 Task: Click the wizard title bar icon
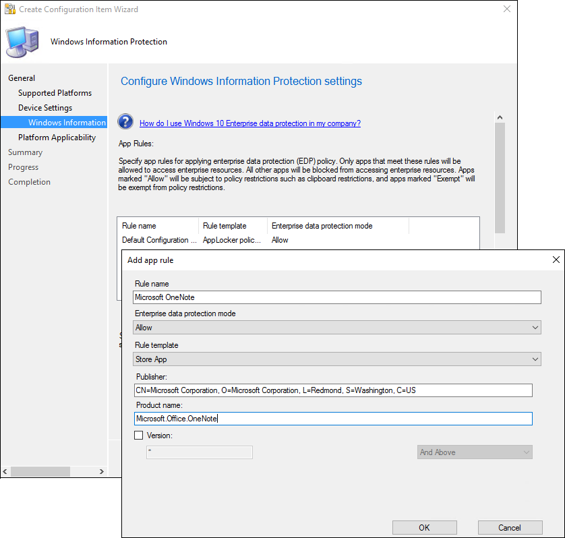coord(9,9)
